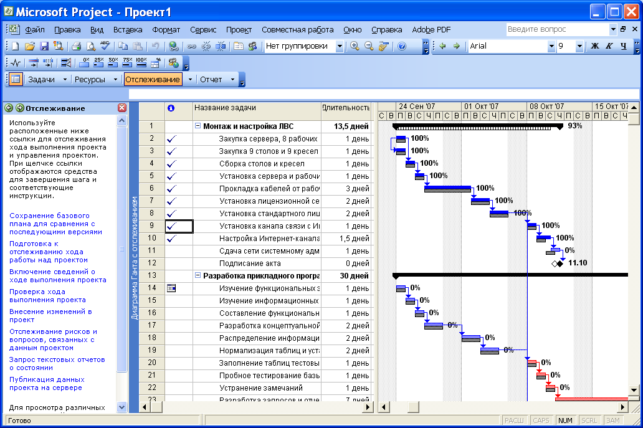Click in the 'Введите вопрос' help field
Viewport: 643px width, 428px height.
(557, 29)
